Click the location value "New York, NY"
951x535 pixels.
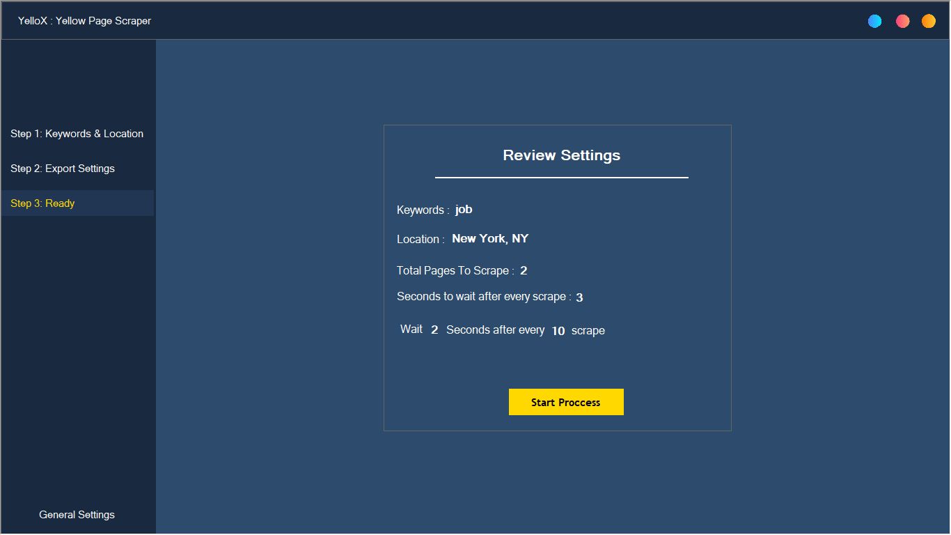coord(490,238)
